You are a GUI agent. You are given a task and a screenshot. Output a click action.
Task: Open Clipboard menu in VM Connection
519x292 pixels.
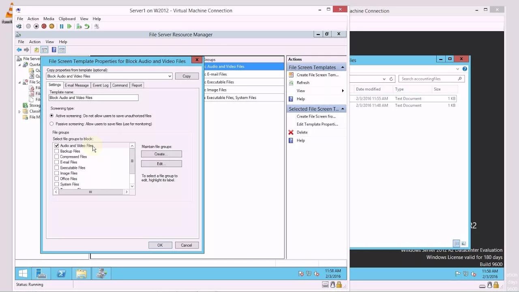point(67,19)
